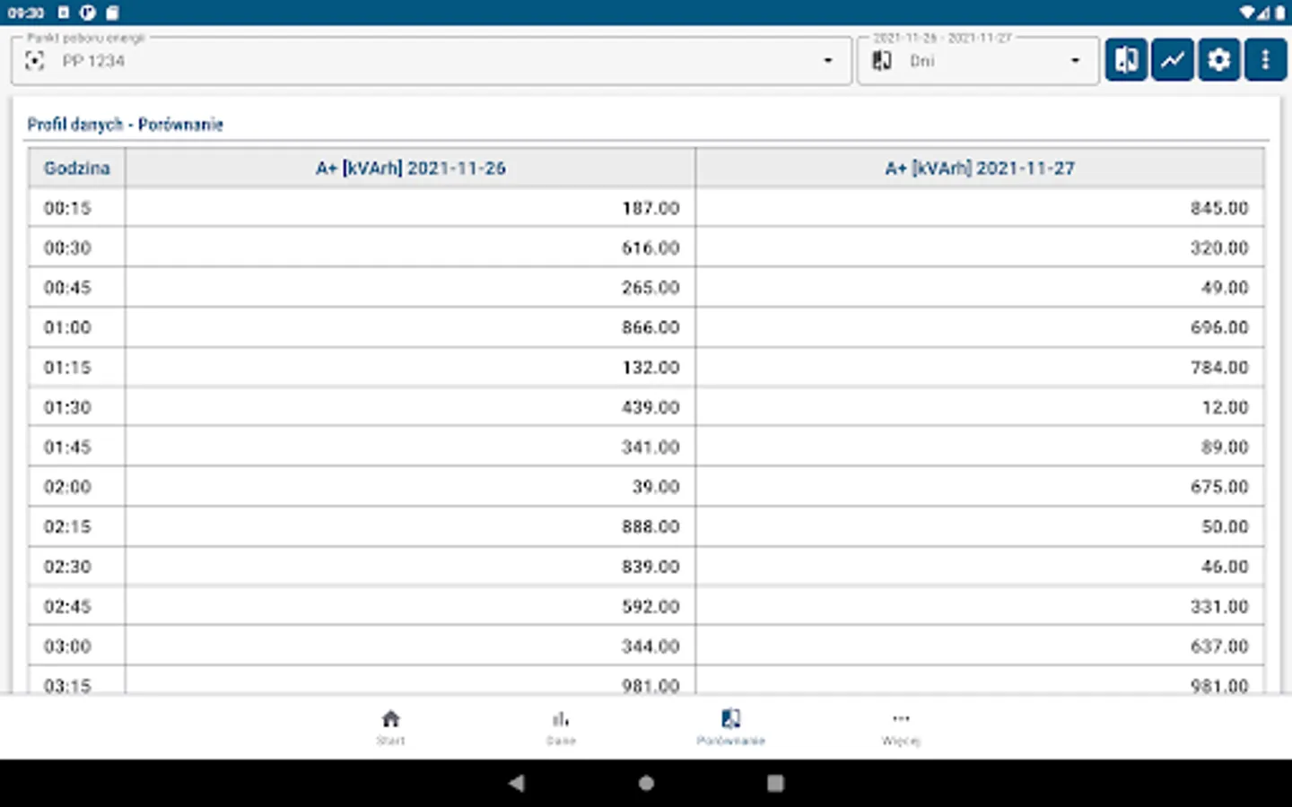
Task: Go to the Porównanie tab
Action: pos(731,727)
